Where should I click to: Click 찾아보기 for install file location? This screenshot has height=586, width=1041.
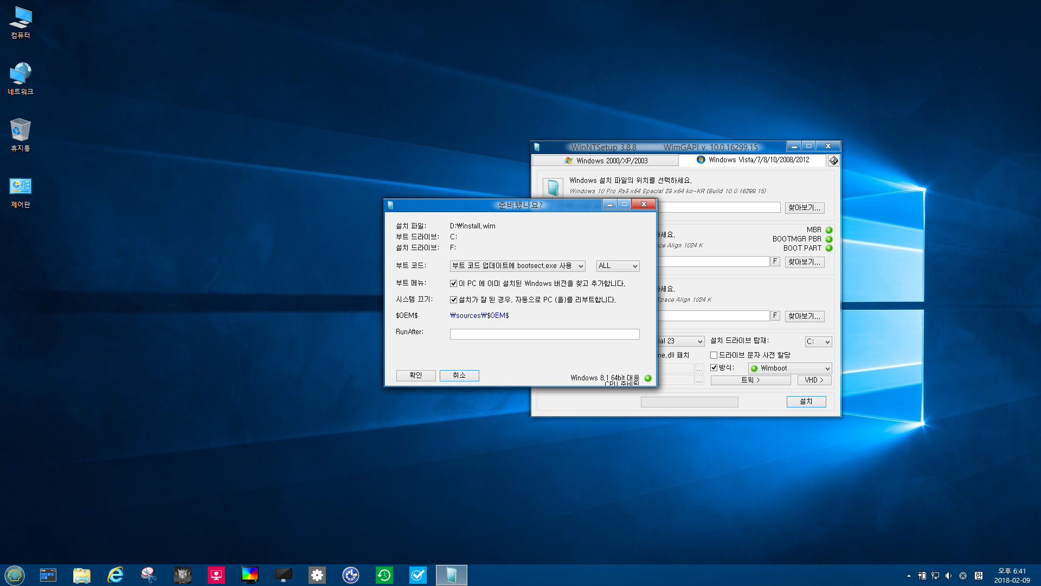[805, 208]
